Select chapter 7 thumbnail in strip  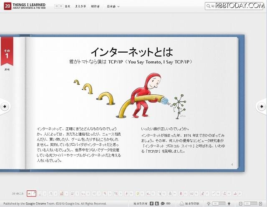click(96, 194)
